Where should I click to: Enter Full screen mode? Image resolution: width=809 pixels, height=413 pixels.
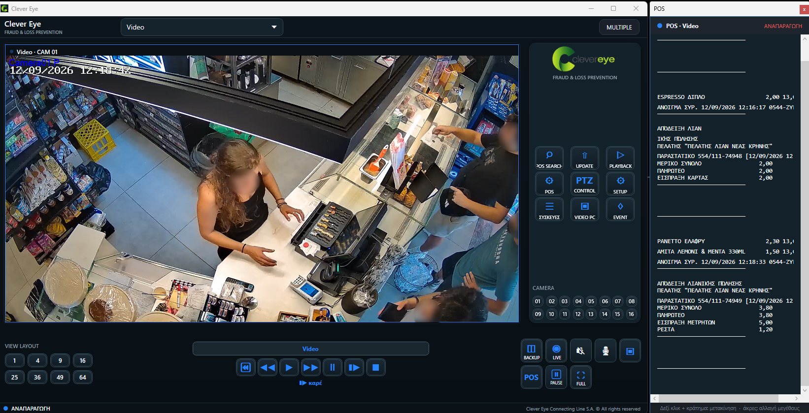581,377
